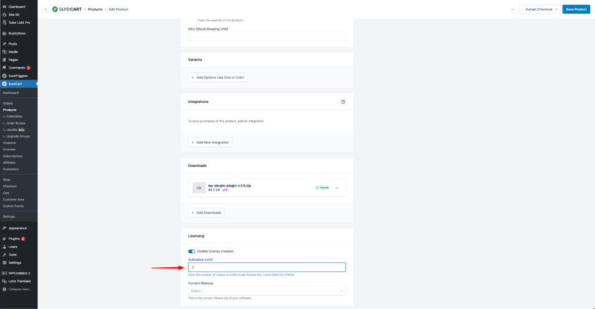The width and height of the screenshot is (595, 309).
Task: Click the BuddyBoss sidebar icon
Action: (x=5, y=33)
